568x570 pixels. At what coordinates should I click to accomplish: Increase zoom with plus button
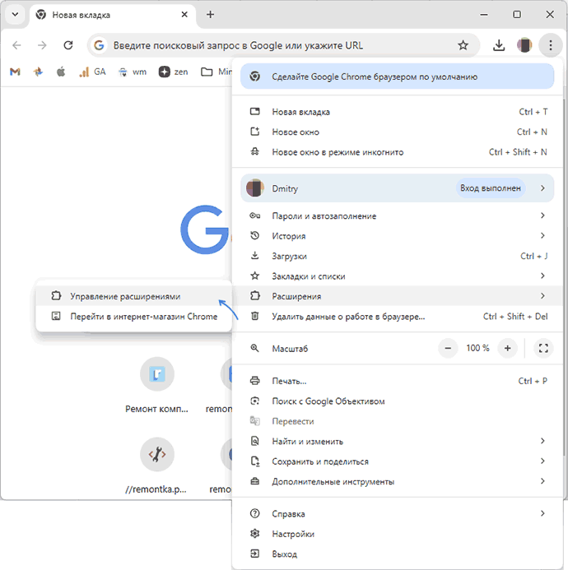tap(507, 348)
